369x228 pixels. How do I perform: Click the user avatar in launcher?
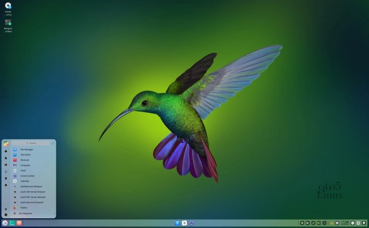tap(6, 144)
